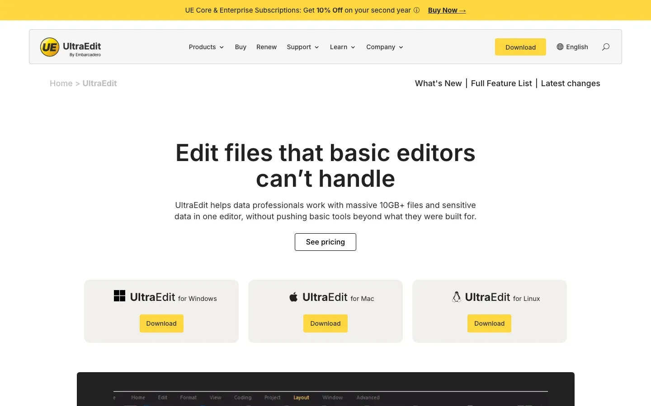Open the Full Feature List link
651x406 pixels.
(x=501, y=83)
